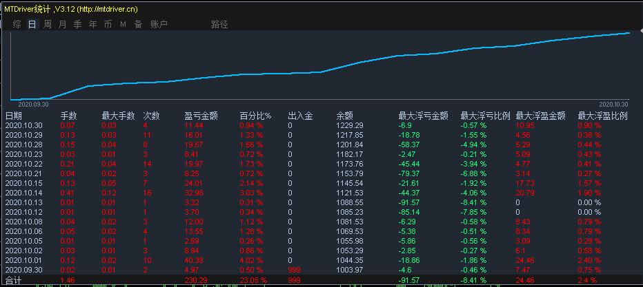Open the 币 currency tab
This screenshot has height=287, width=643.
pyautogui.click(x=108, y=25)
